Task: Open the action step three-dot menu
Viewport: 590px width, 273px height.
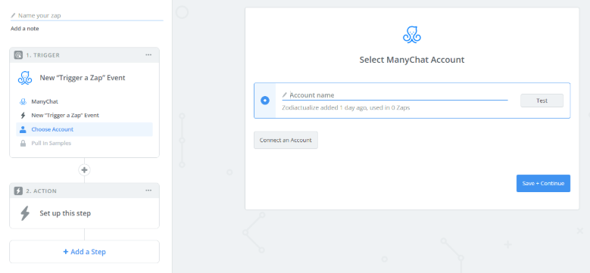Action: click(148, 191)
